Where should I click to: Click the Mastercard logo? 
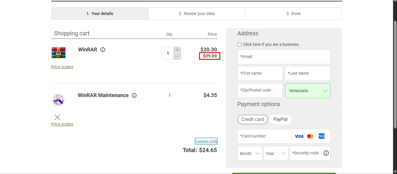coord(310,136)
